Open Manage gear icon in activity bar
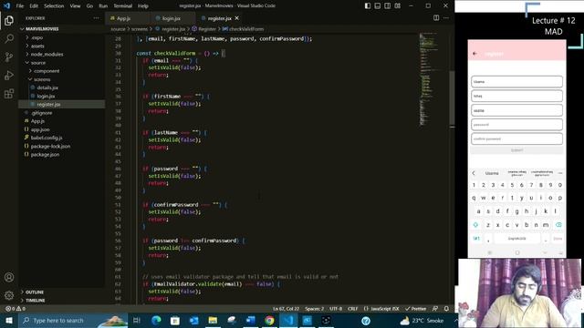 pyautogui.click(x=9, y=295)
